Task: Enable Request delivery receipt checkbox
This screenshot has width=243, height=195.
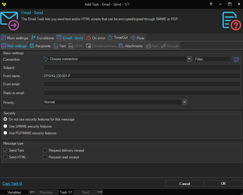Action: click(x=45, y=150)
